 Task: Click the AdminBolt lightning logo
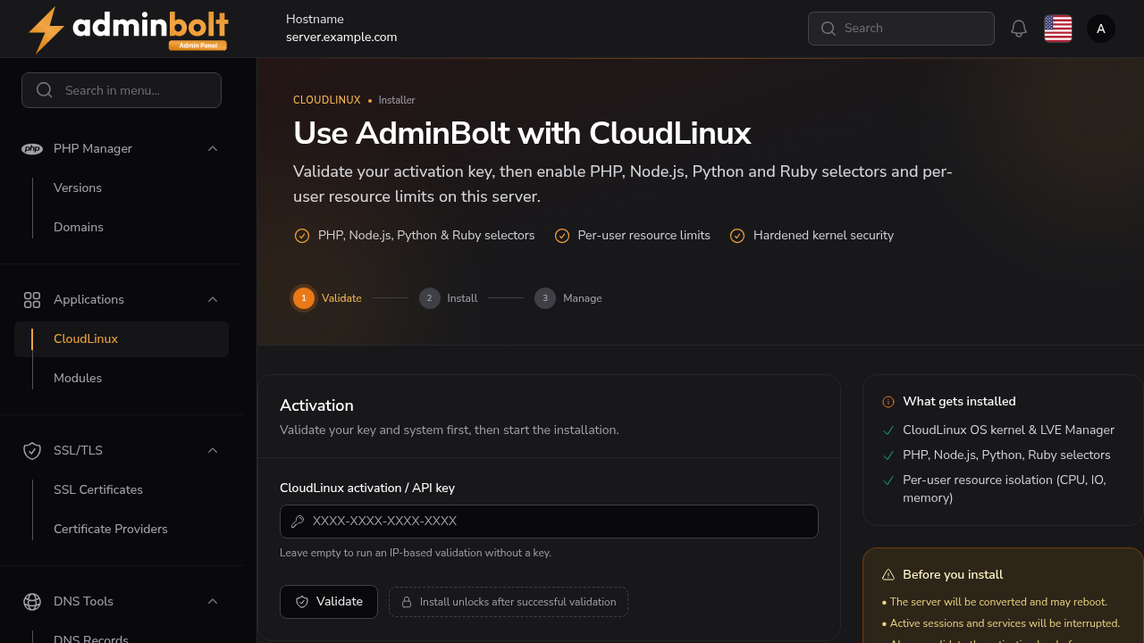[x=128, y=29]
